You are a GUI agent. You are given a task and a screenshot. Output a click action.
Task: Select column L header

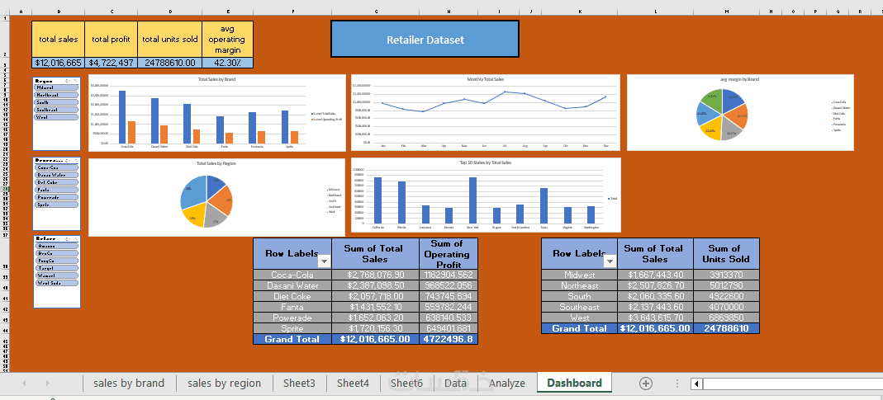point(656,12)
